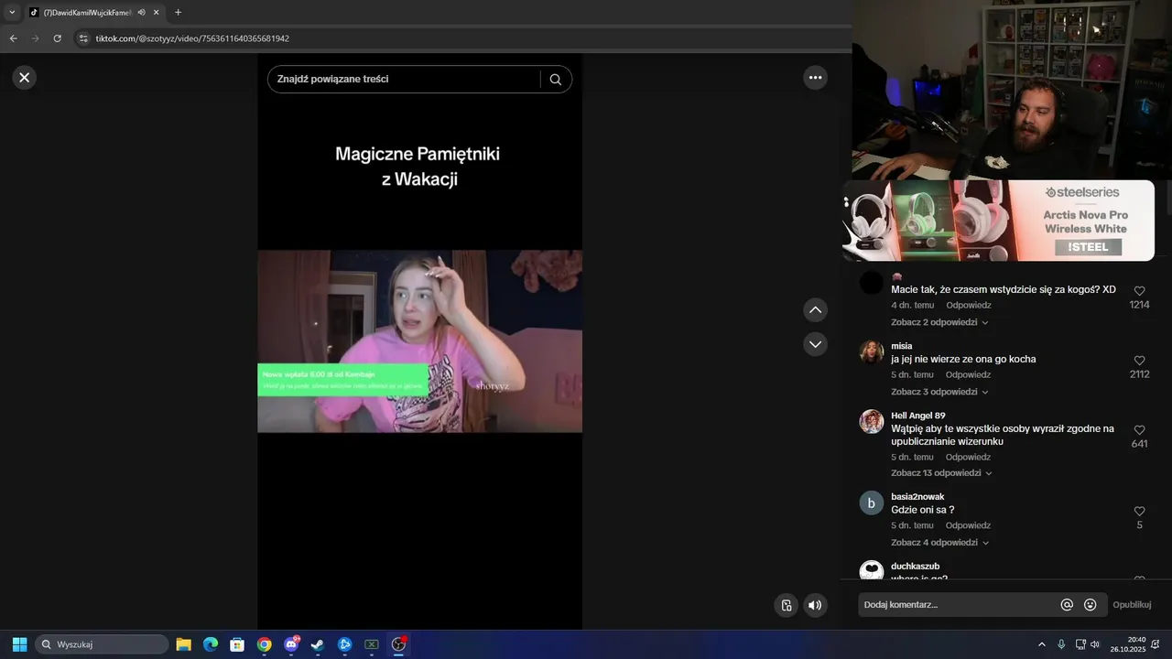Open the emoji picker in comment box
Image resolution: width=1172 pixels, height=659 pixels.
point(1090,605)
